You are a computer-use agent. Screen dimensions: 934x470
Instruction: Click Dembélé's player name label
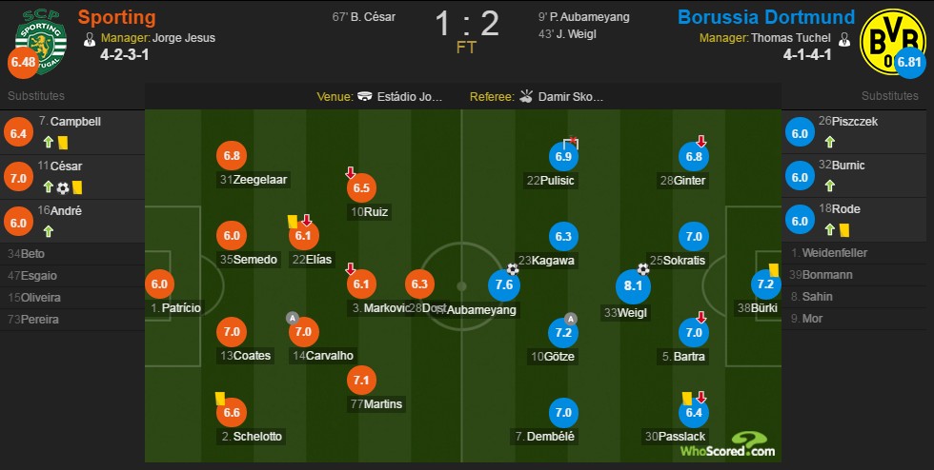click(545, 436)
